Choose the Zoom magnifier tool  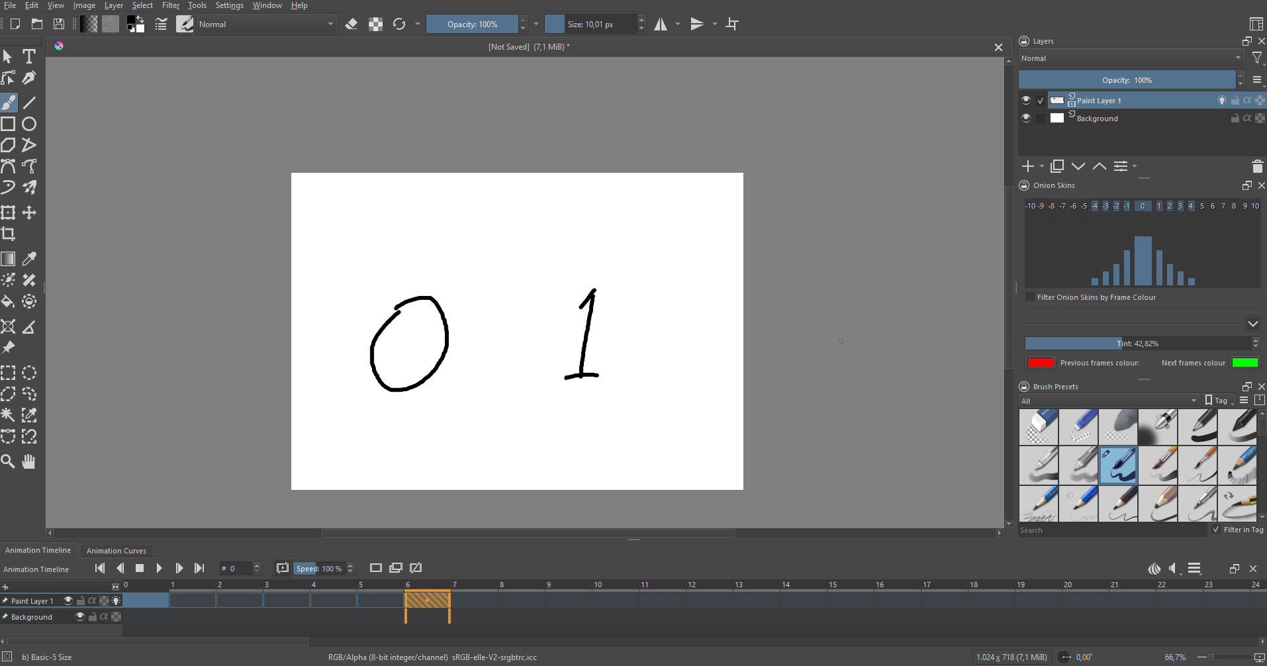(8, 461)
